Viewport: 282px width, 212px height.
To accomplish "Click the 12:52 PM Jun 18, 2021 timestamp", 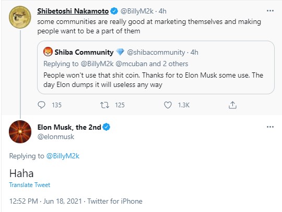I will pyautogui.click(x=45, y=201).
